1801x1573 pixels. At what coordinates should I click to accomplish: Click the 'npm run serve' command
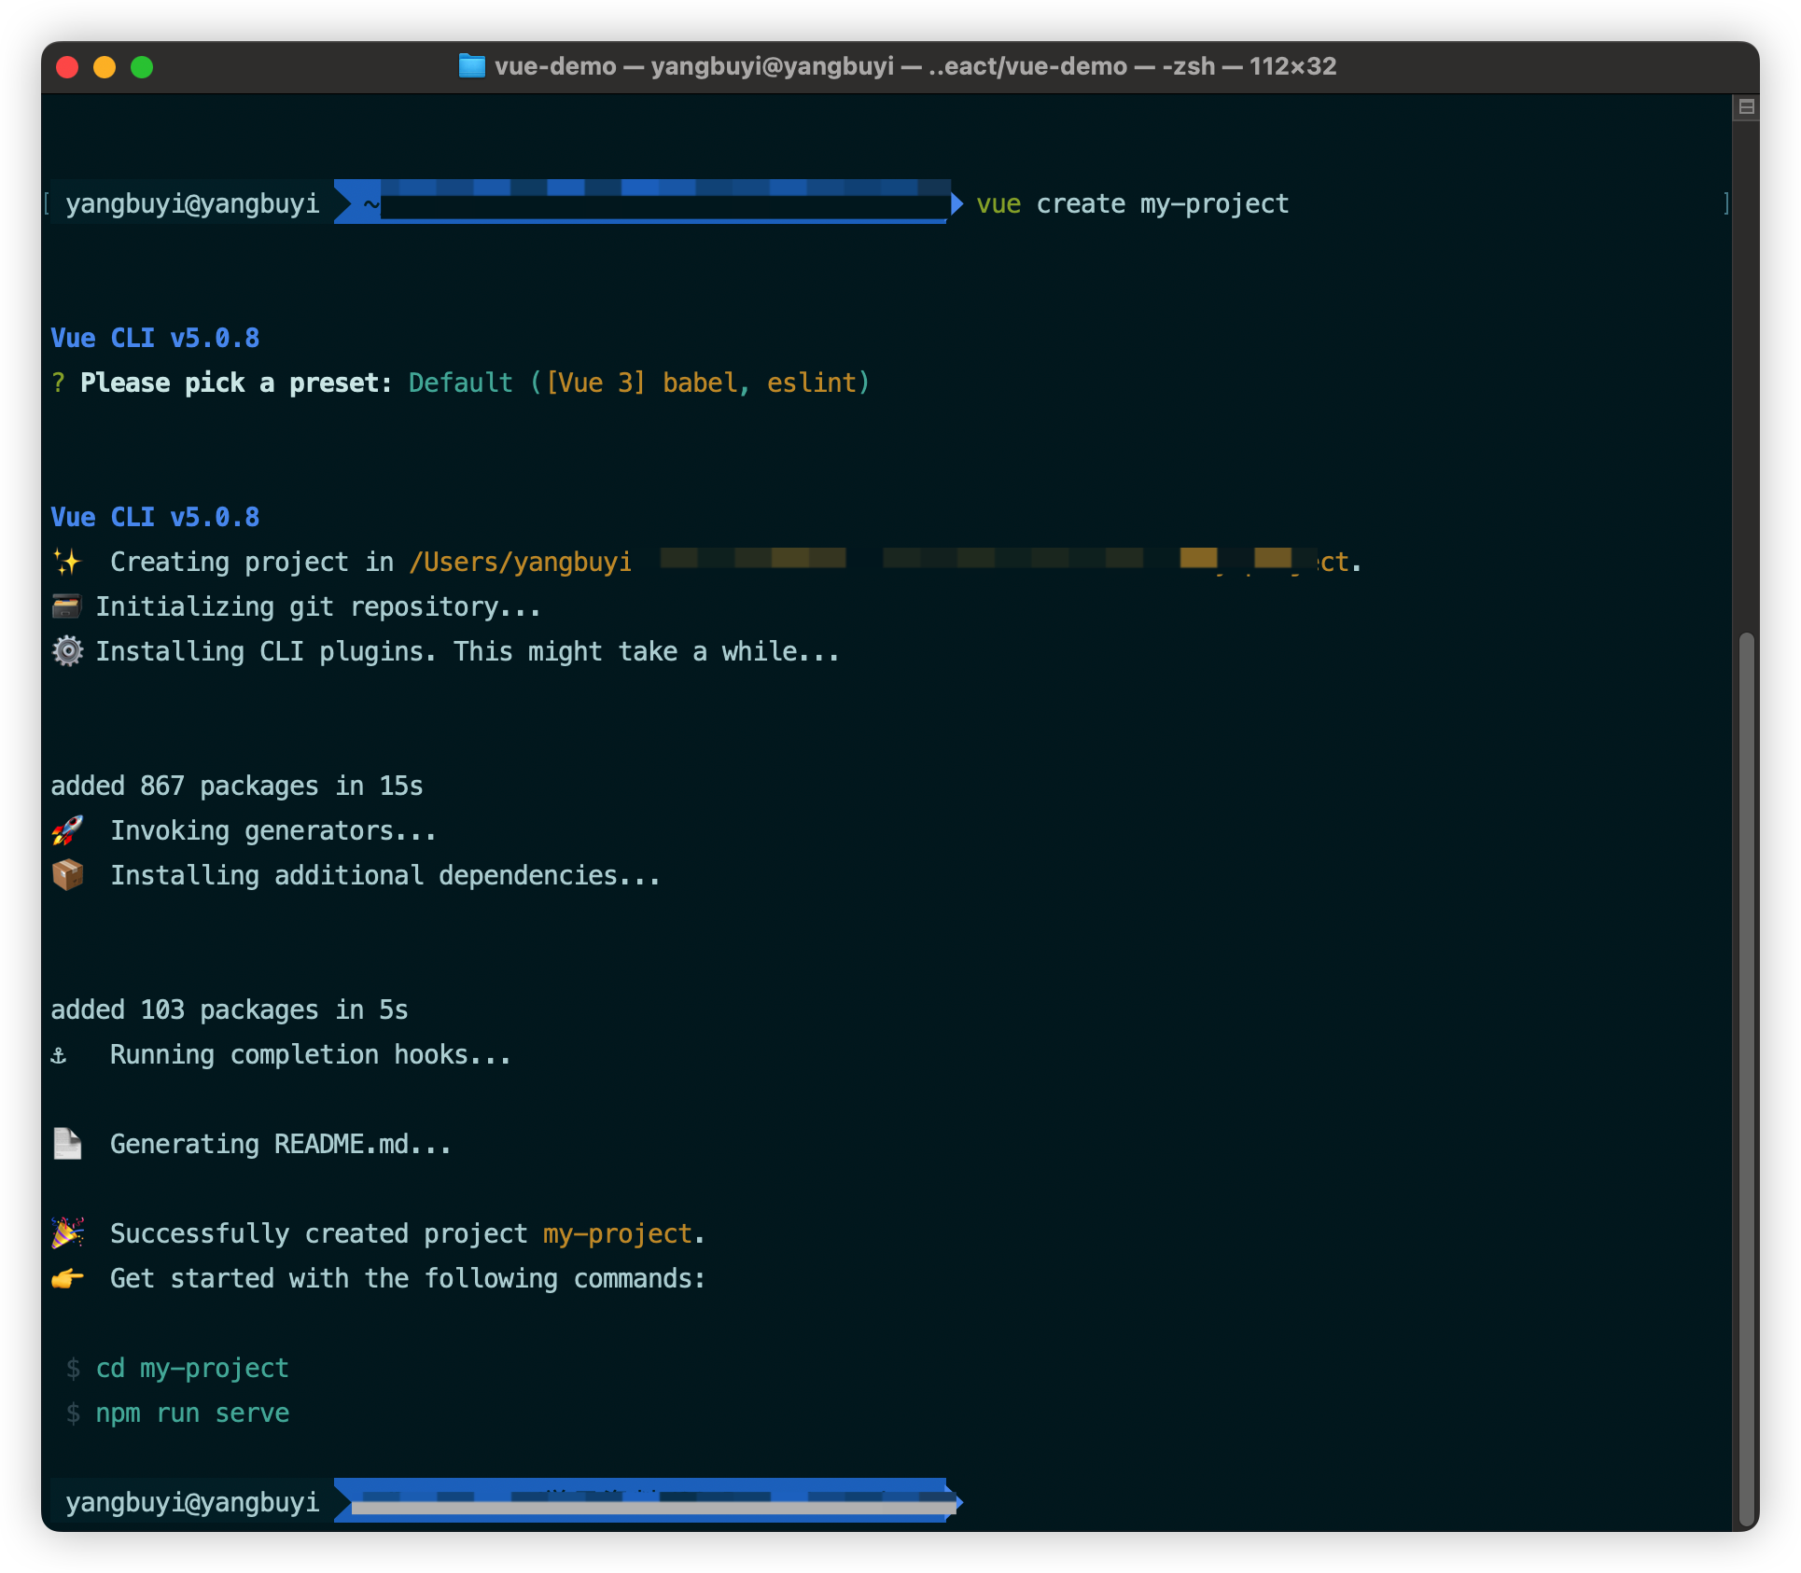192,1413
